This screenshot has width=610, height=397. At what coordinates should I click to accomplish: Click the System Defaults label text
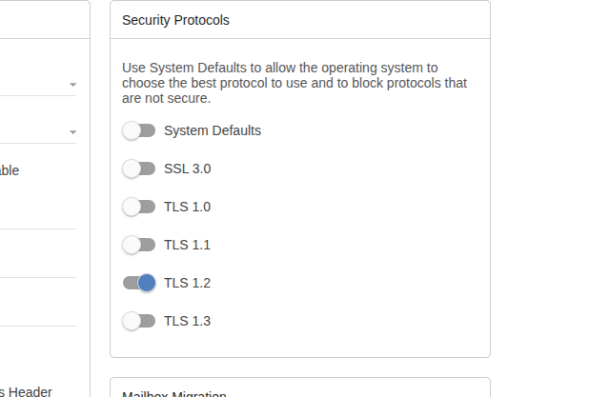(x=212, y=130)
